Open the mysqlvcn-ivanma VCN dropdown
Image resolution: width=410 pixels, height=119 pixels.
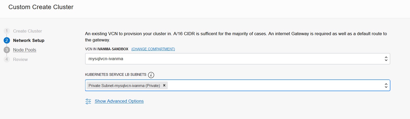click(x=235, y=59)
